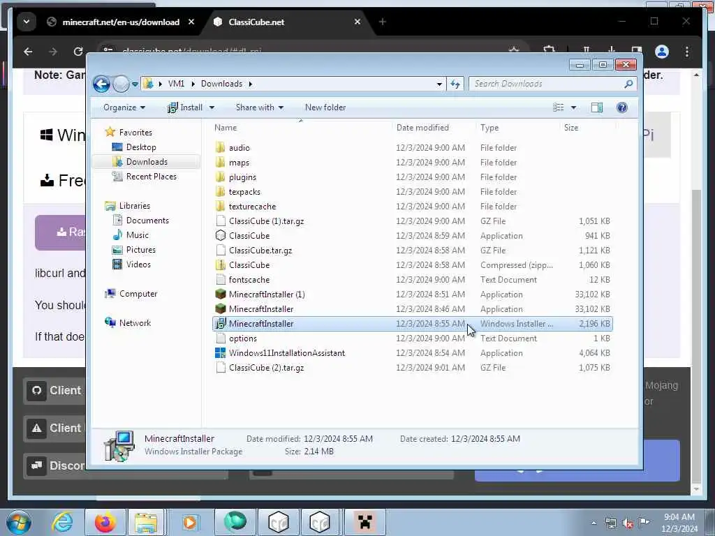Click the Explorer forward arrow button
715x536 pixels.
pyautogui.click(x=121, y=84)
